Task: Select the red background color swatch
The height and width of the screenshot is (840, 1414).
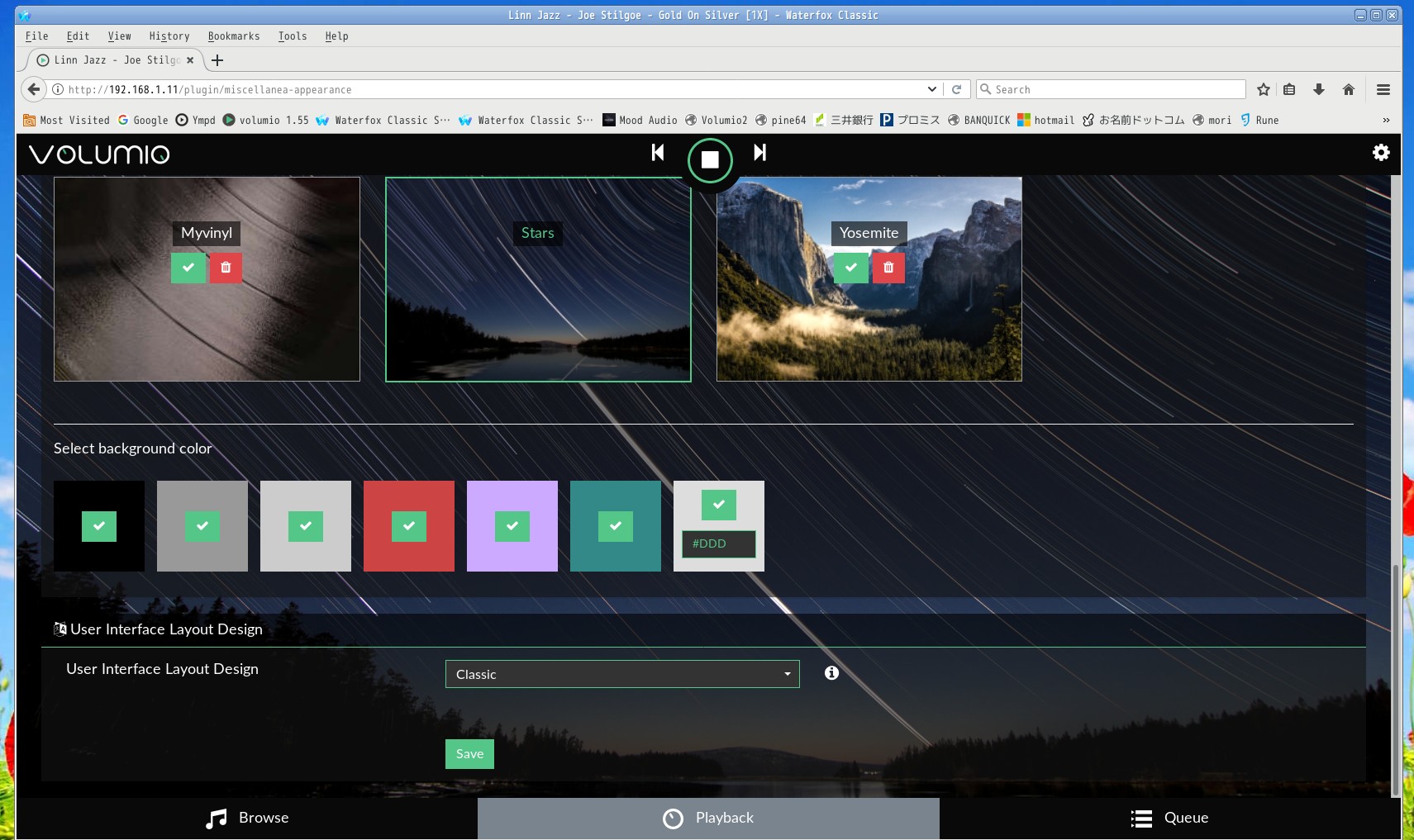Action: click(409, 526)
